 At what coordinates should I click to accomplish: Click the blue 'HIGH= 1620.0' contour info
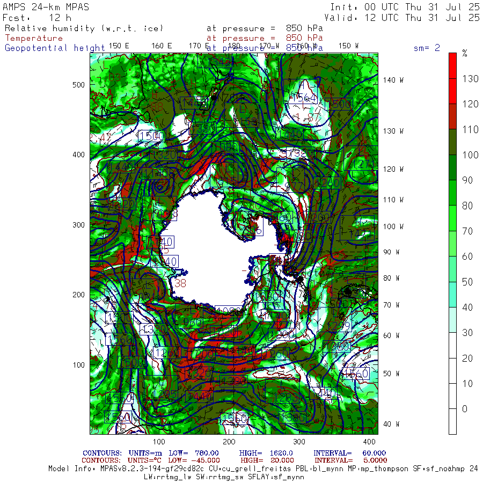tap(266, 453)
